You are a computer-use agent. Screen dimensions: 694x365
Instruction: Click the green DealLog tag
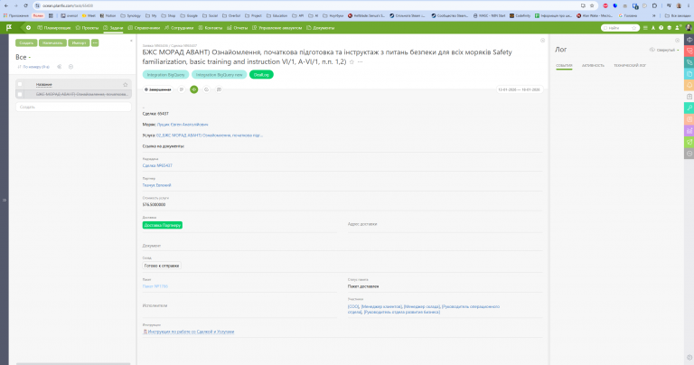261,75
